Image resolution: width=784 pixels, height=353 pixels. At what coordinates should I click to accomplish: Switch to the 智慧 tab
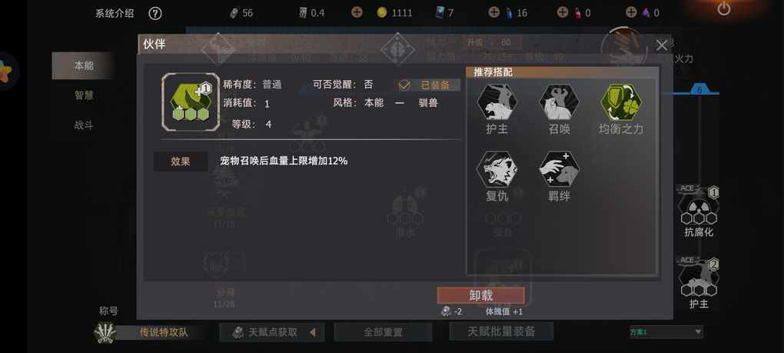pos(84,95)
